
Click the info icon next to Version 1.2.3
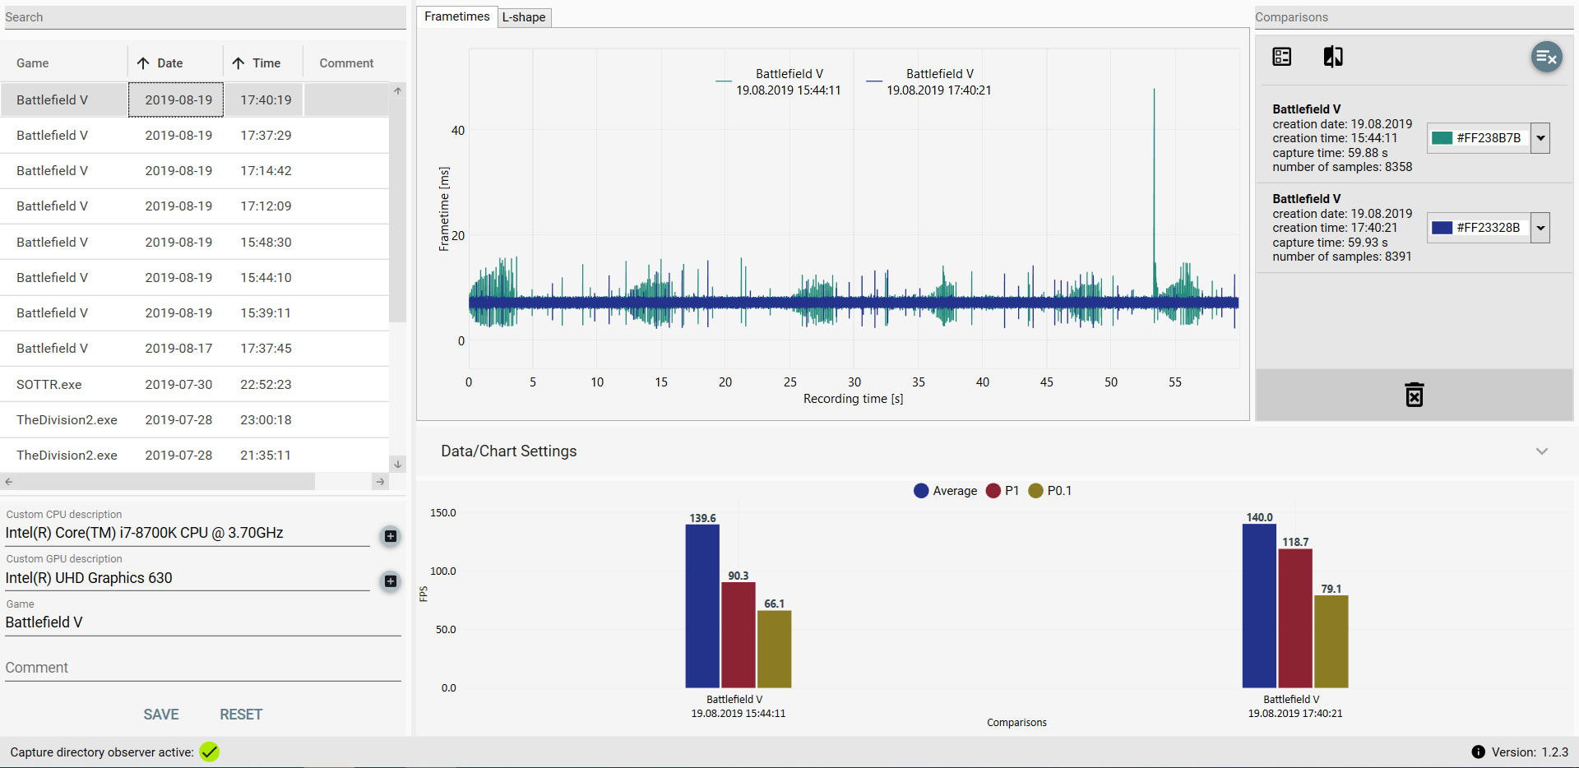tap(1479, 752)
